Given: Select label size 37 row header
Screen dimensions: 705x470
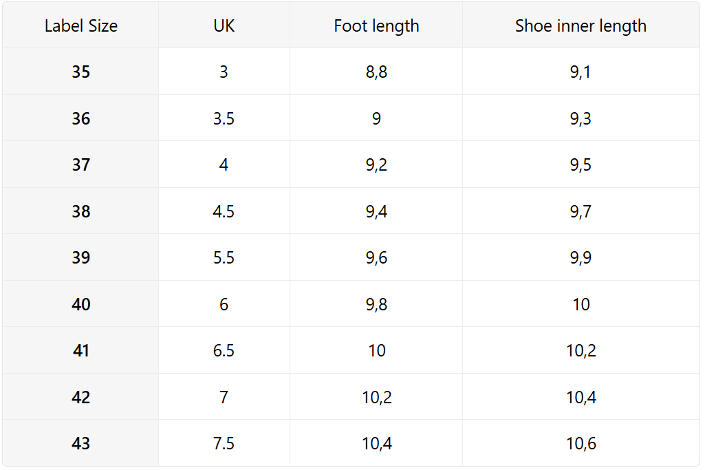Looking at the screenshot, I should point(81,164).
